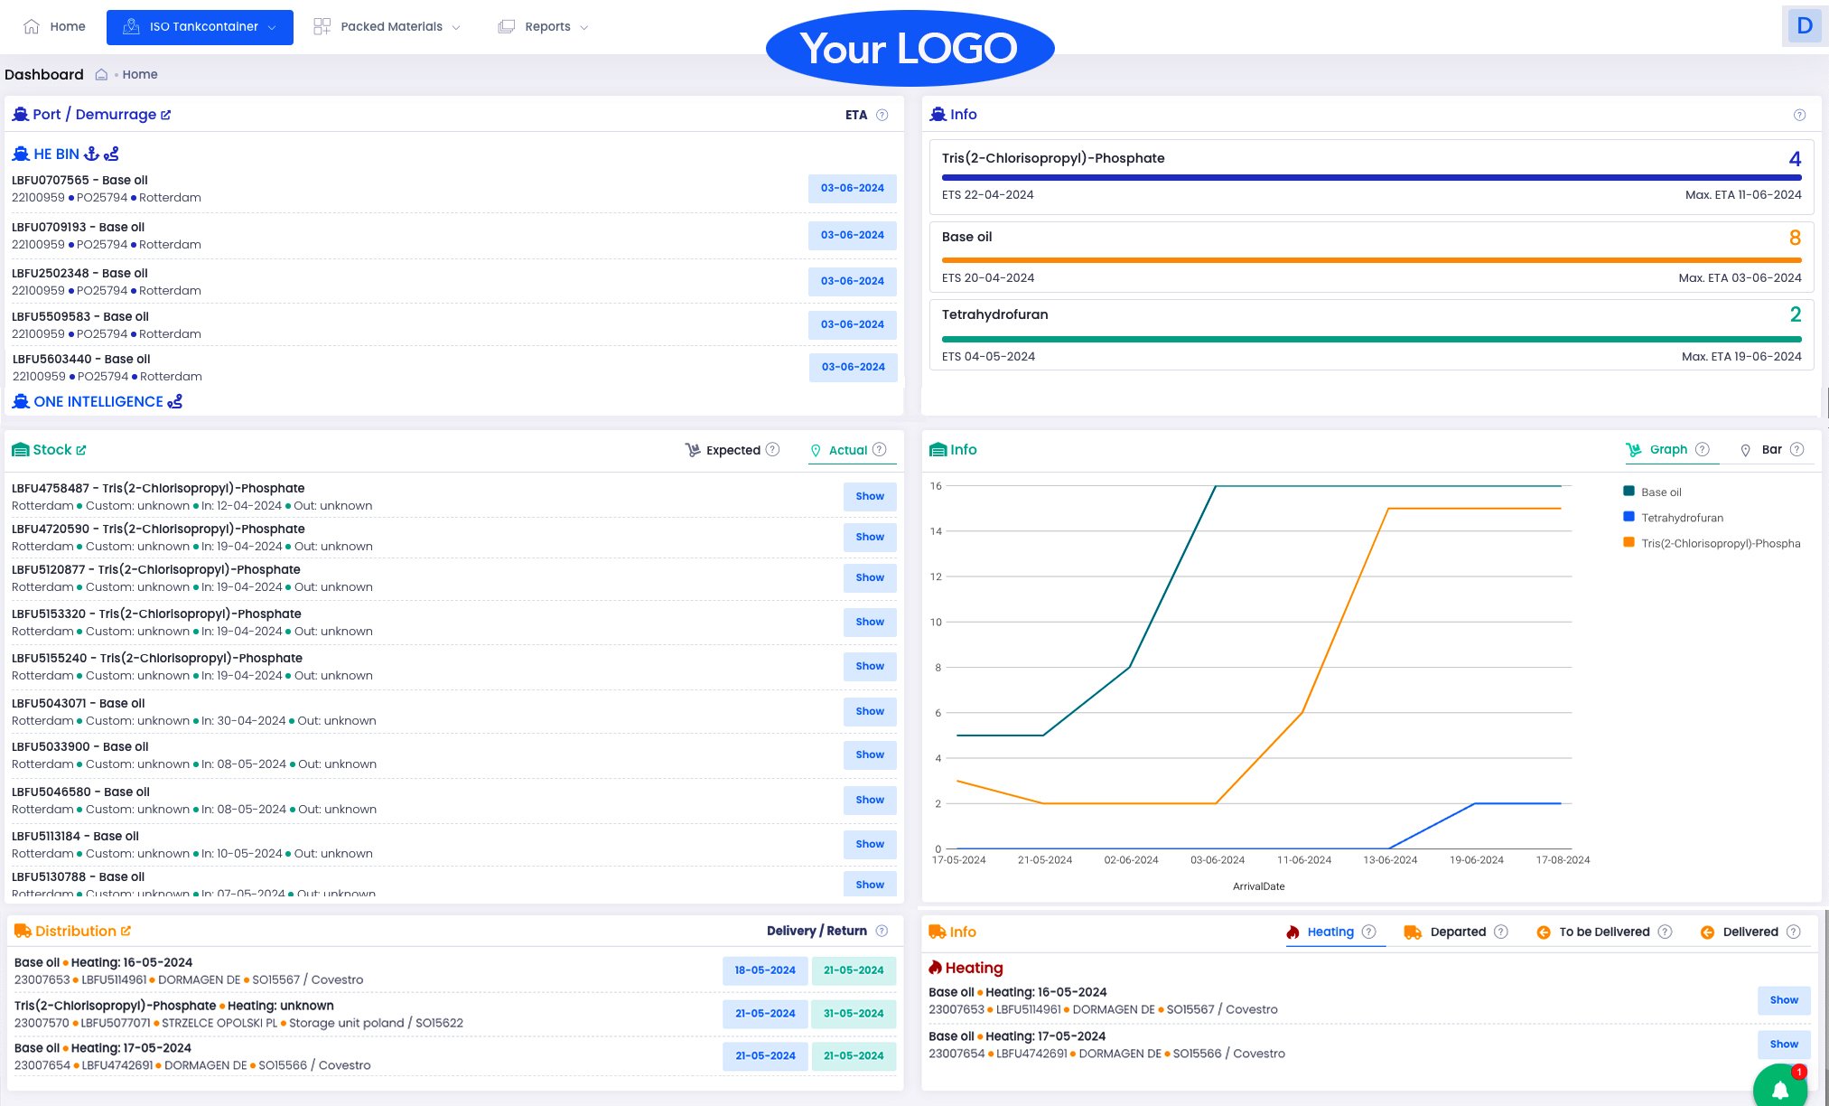Open the external link icon beside Stock header
The height and width of the screenshot is (1106, 1829).
[x=80, y=449]
